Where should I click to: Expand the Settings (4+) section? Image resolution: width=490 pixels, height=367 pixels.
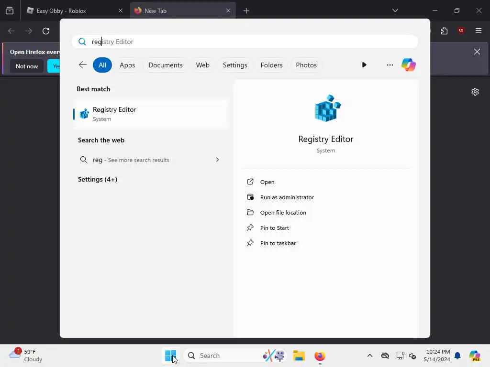[98, 179]
